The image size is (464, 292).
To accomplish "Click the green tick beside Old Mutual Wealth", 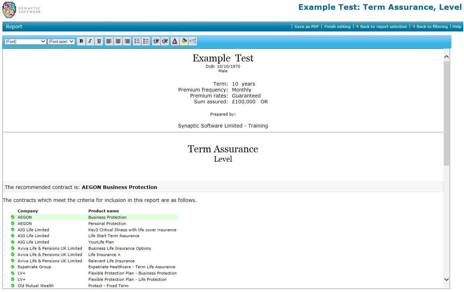I will coord(13,286).
